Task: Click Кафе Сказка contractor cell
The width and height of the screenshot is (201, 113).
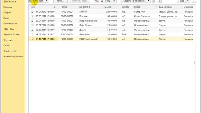Action: pyautogui.click(x=85, y=25)
